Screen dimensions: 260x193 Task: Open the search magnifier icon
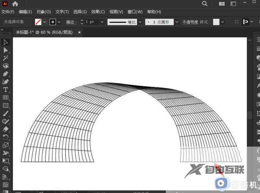point(205,4)
